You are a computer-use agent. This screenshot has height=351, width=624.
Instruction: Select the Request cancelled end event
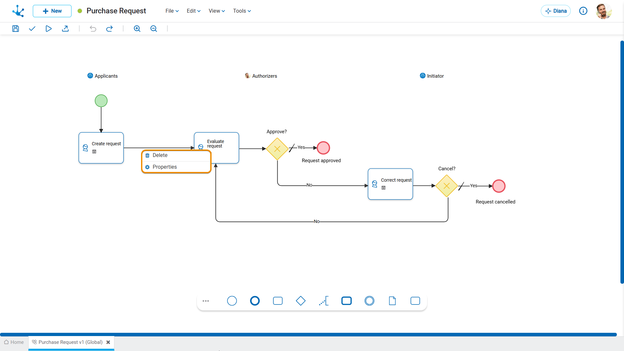499,186
